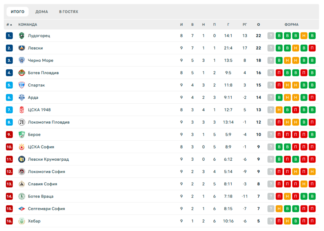Click the ЦСКА София star logo
The image size is (324, 231).
click(x=22, y=147)
